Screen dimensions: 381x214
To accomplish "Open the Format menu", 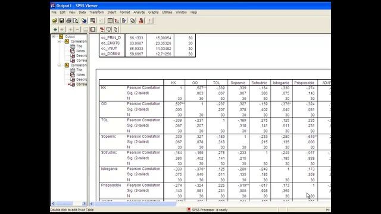I will [124, 12].
